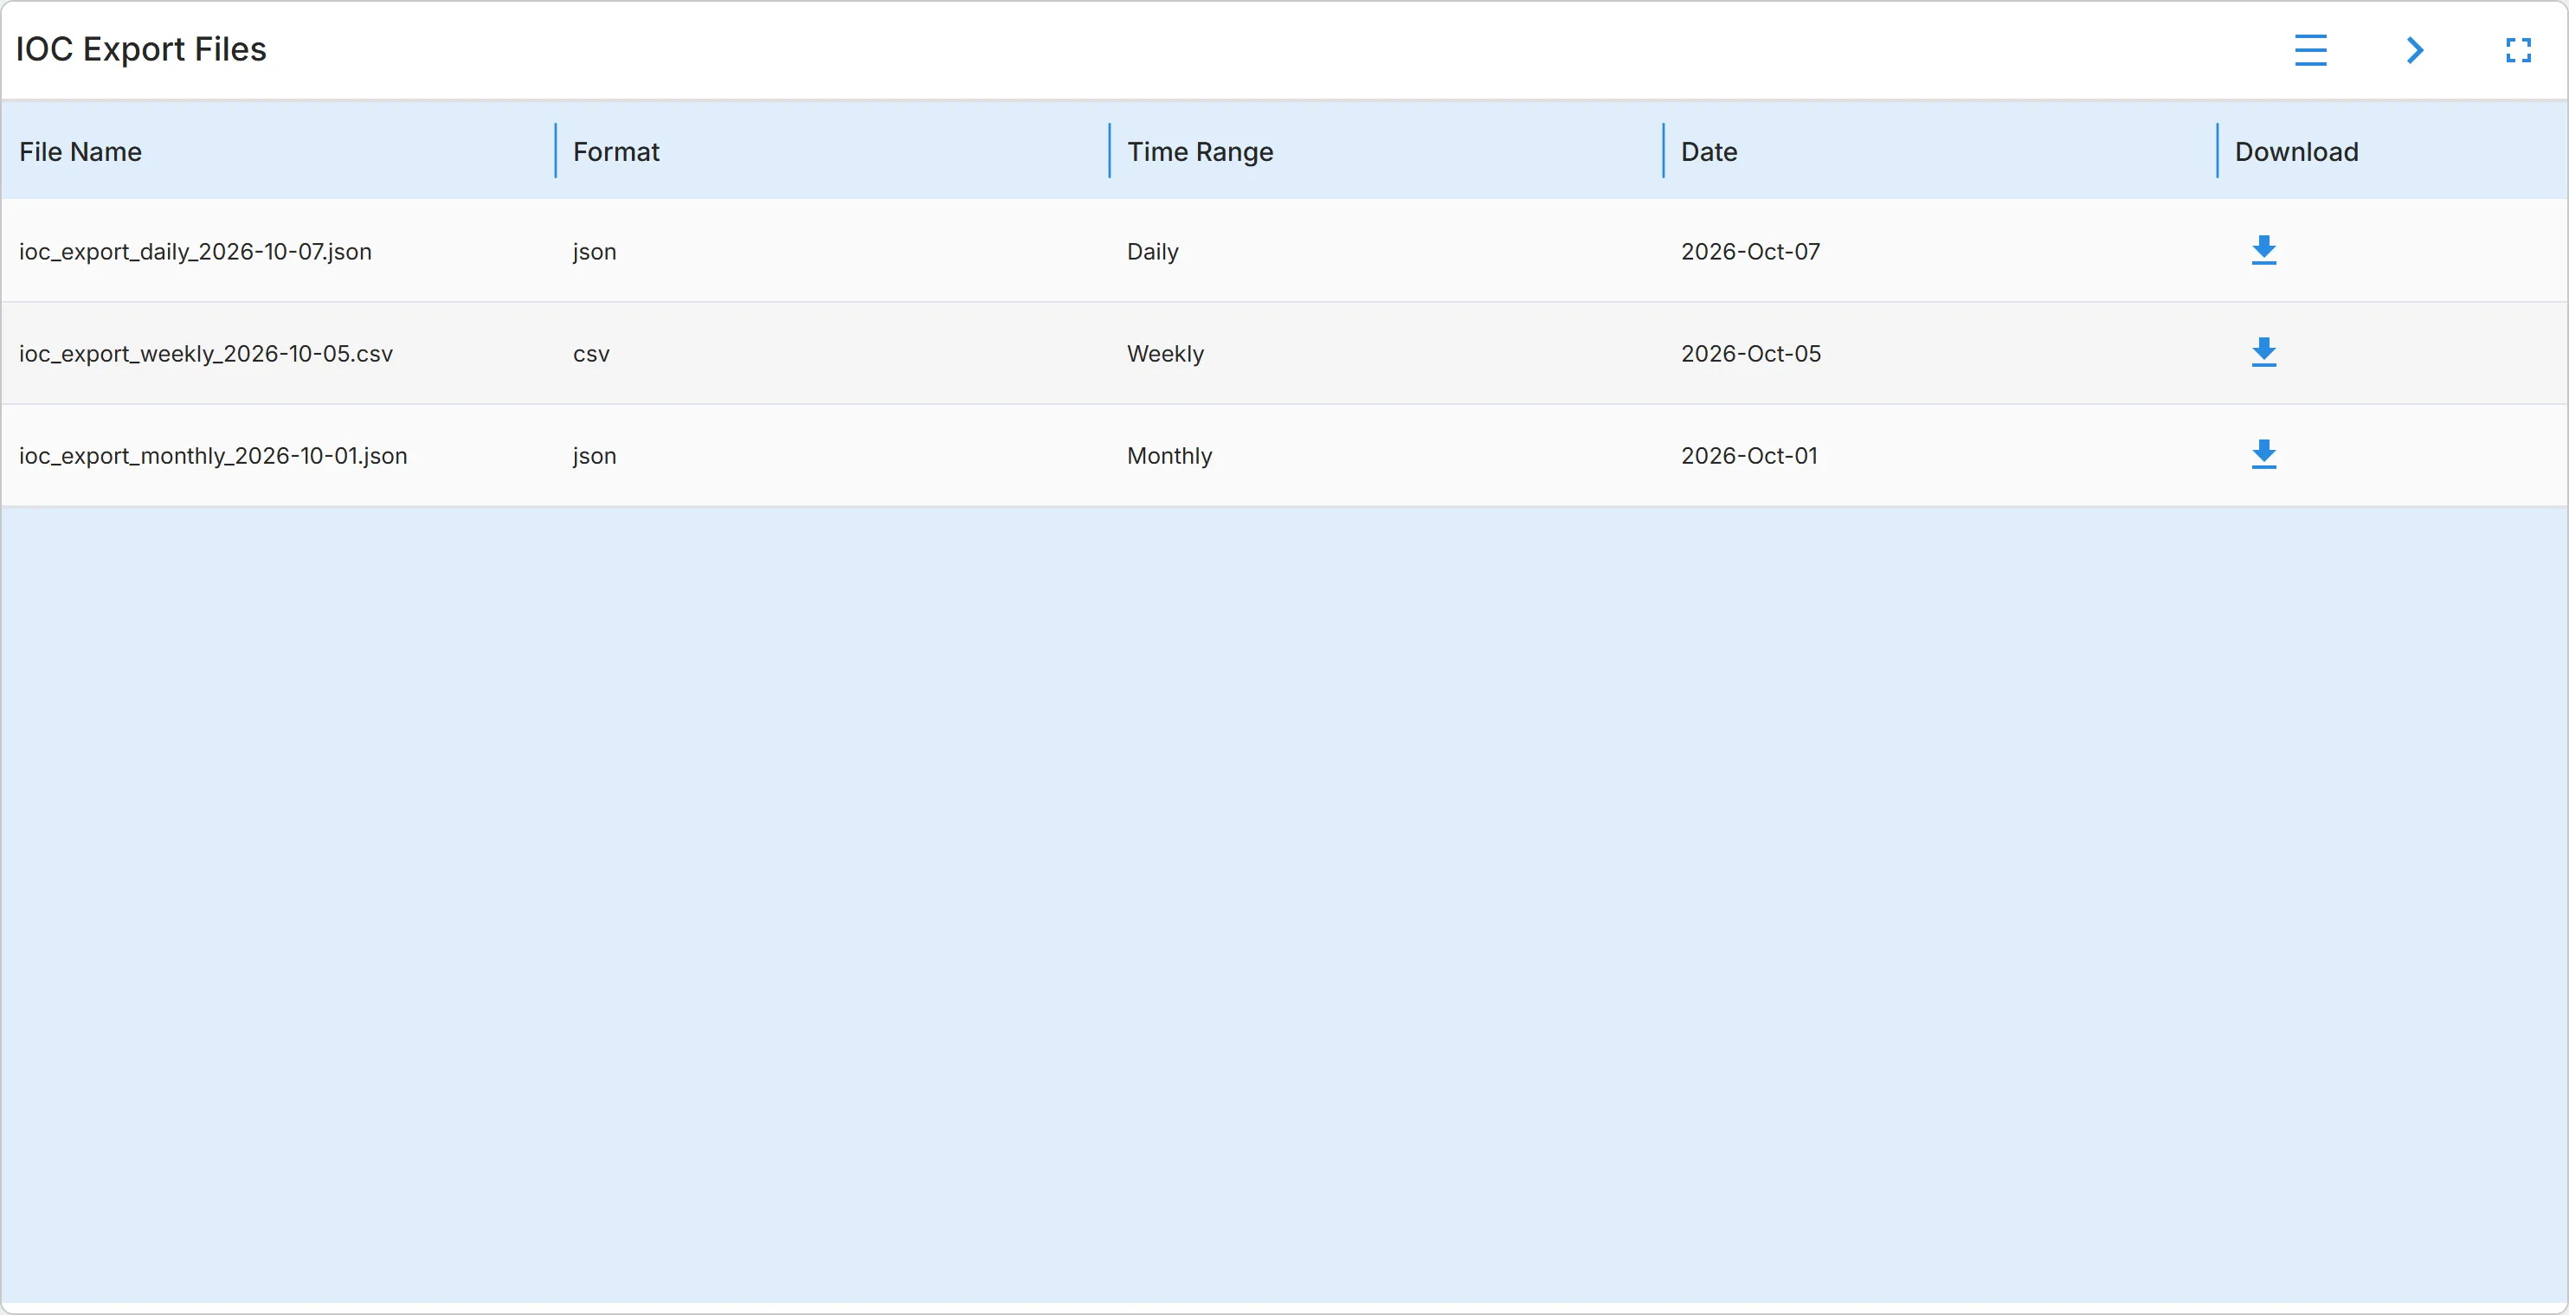Click the date 2026-Oct-07
Image resolution: width=2569 pixels, height=1315 pixels.
[x=1750, y=251]
